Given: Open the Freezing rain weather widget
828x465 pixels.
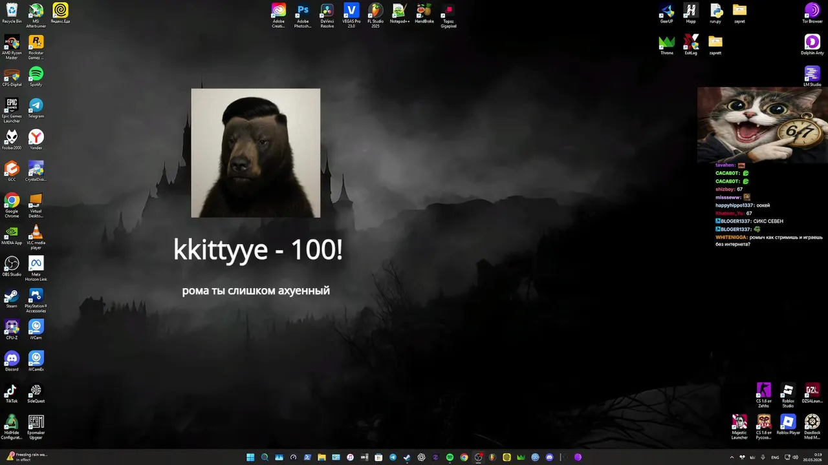Looking at the screenshot, I should tap(26, 457).
